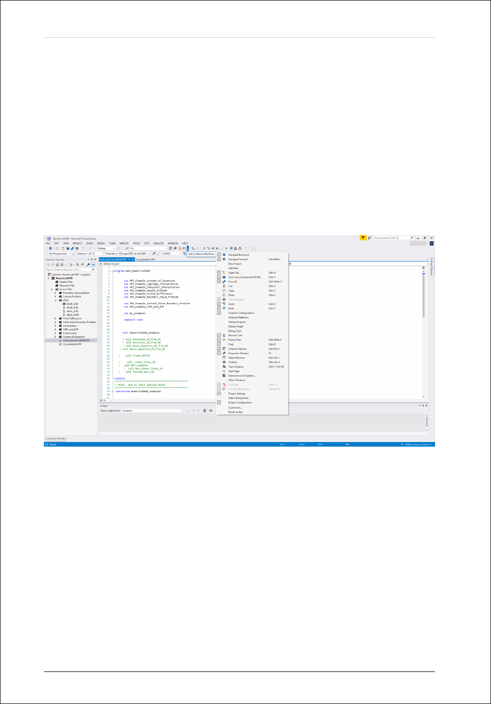Toggle the Redo entry checkbox
The image size is (491, 704).
pyautogui.click(x=219, y=309)
